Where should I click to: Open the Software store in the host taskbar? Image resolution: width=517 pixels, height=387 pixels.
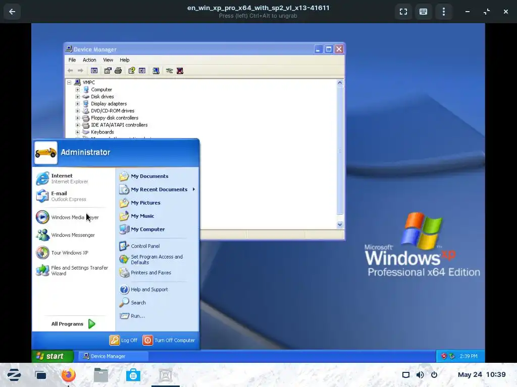(133, 375)
